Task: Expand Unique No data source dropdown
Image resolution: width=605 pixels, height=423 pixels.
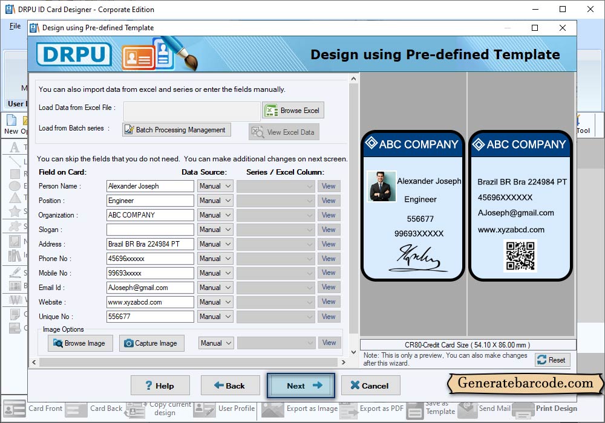Action: pyautogui.click(x=215, y=317)
